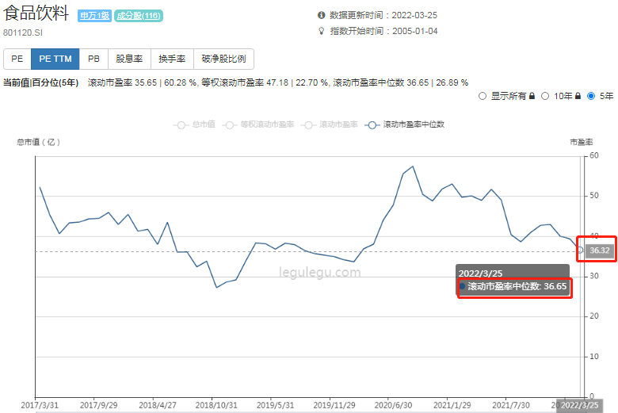Switch to the PE tab
The width and height of the screenshot is (618, 413).
point(17,59)
